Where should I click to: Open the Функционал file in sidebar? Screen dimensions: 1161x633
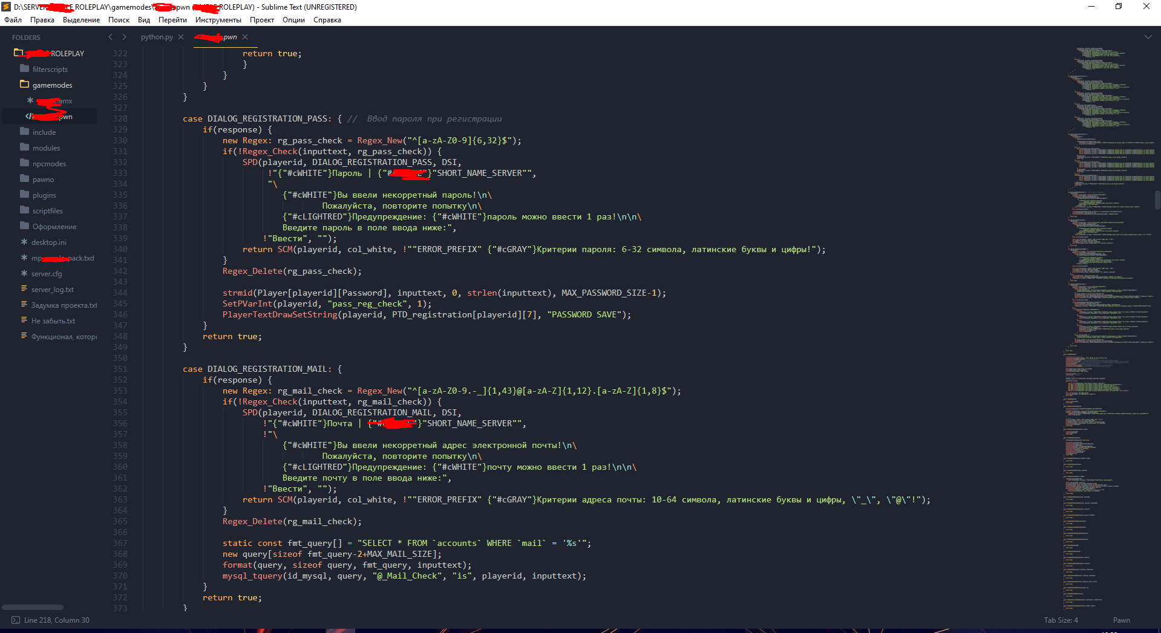[64, 336]
